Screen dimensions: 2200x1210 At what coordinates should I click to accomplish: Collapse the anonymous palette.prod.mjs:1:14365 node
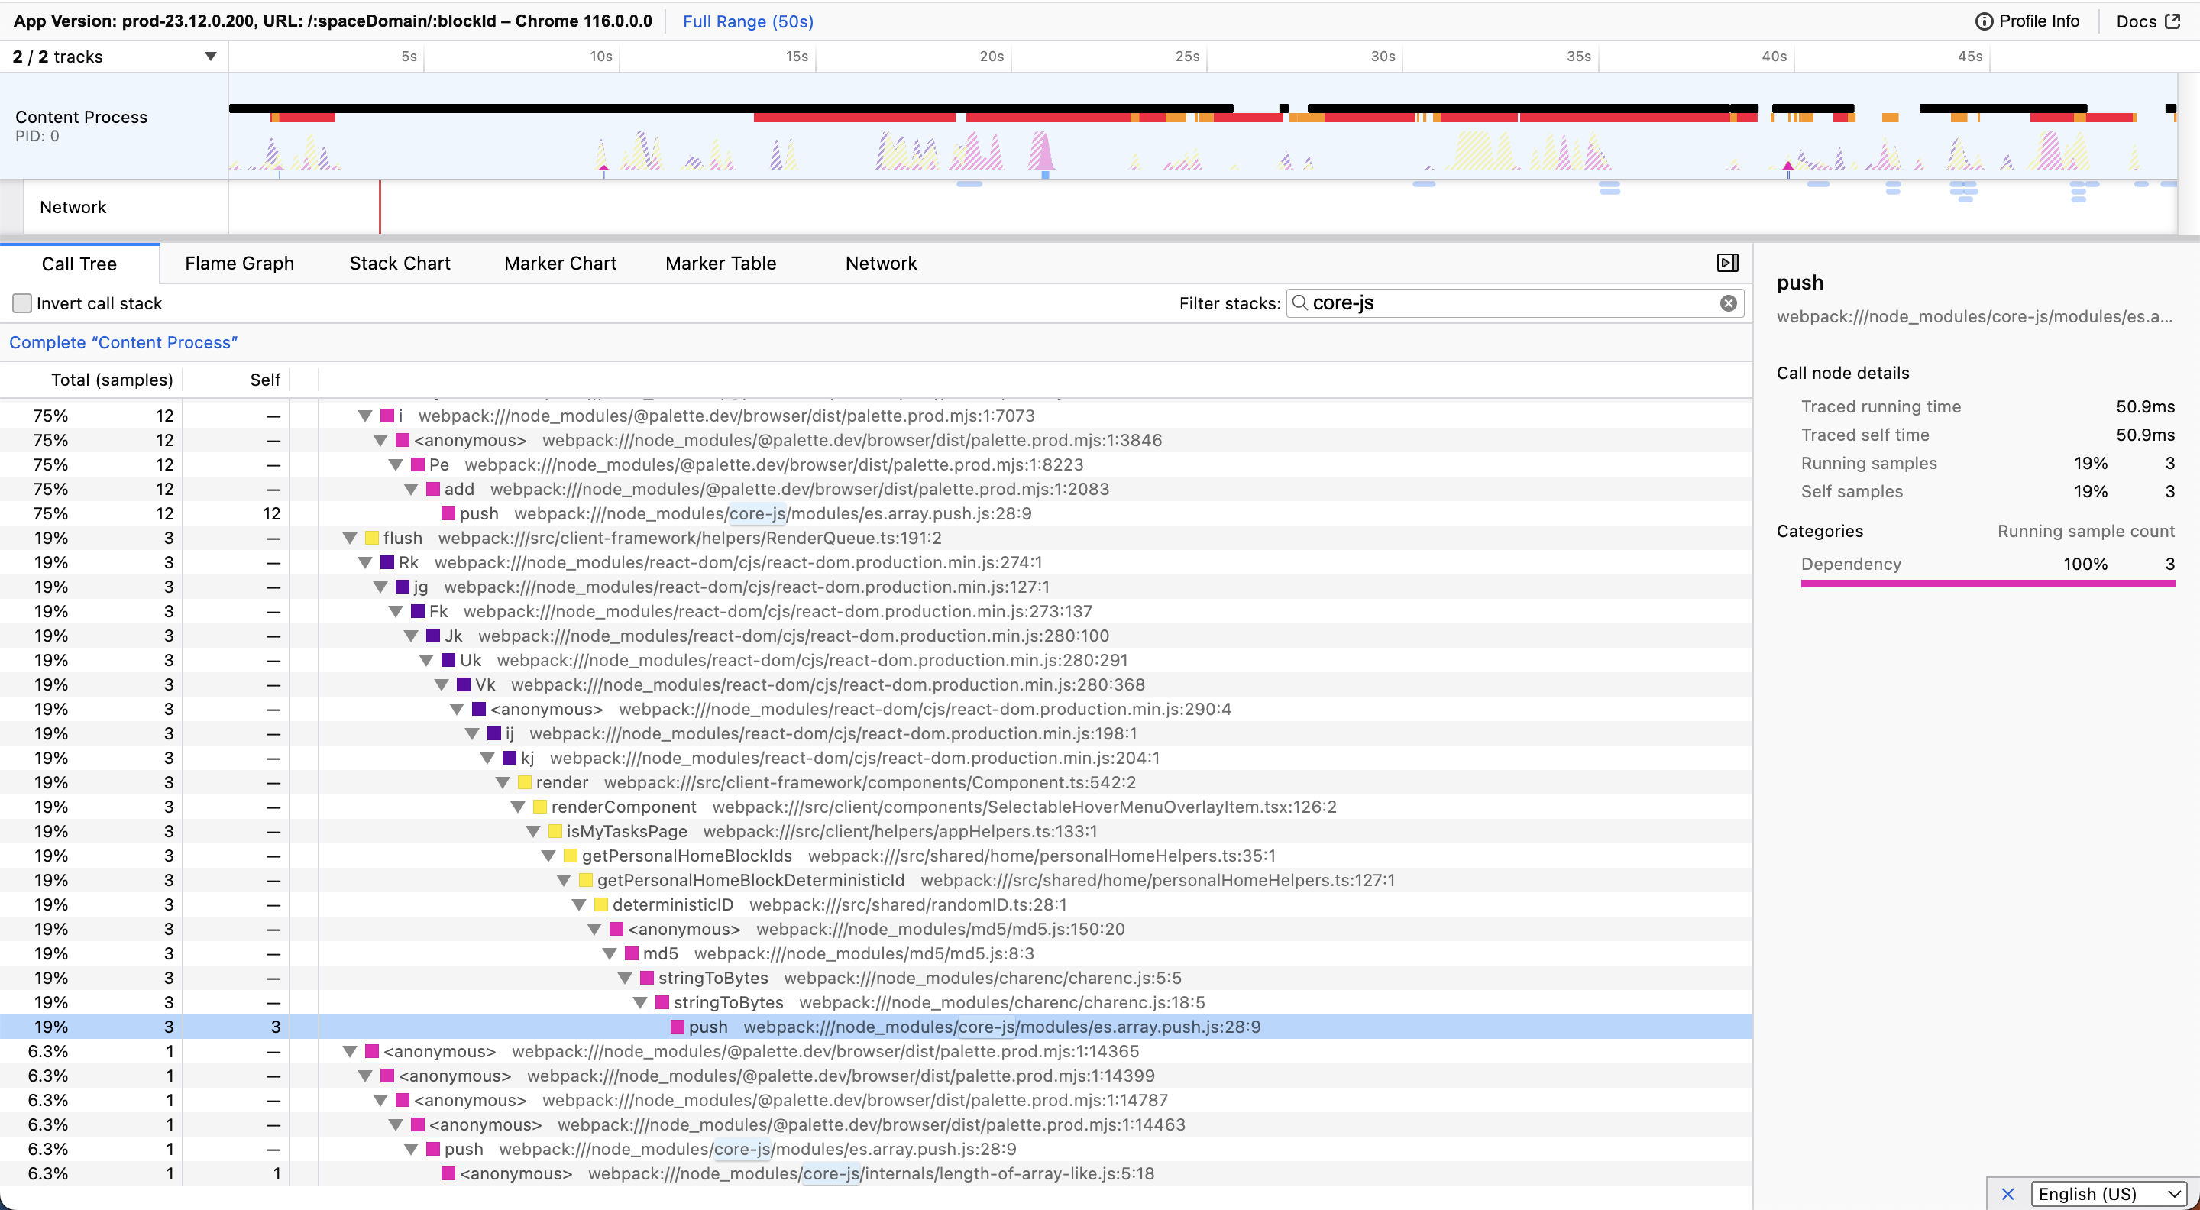[349, 1052]
